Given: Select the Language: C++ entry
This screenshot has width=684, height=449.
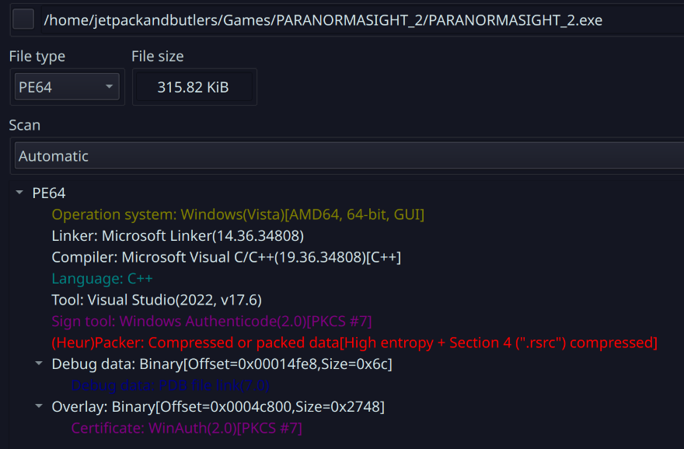Looking at the screenshot, I should click(x=100, y=278).
